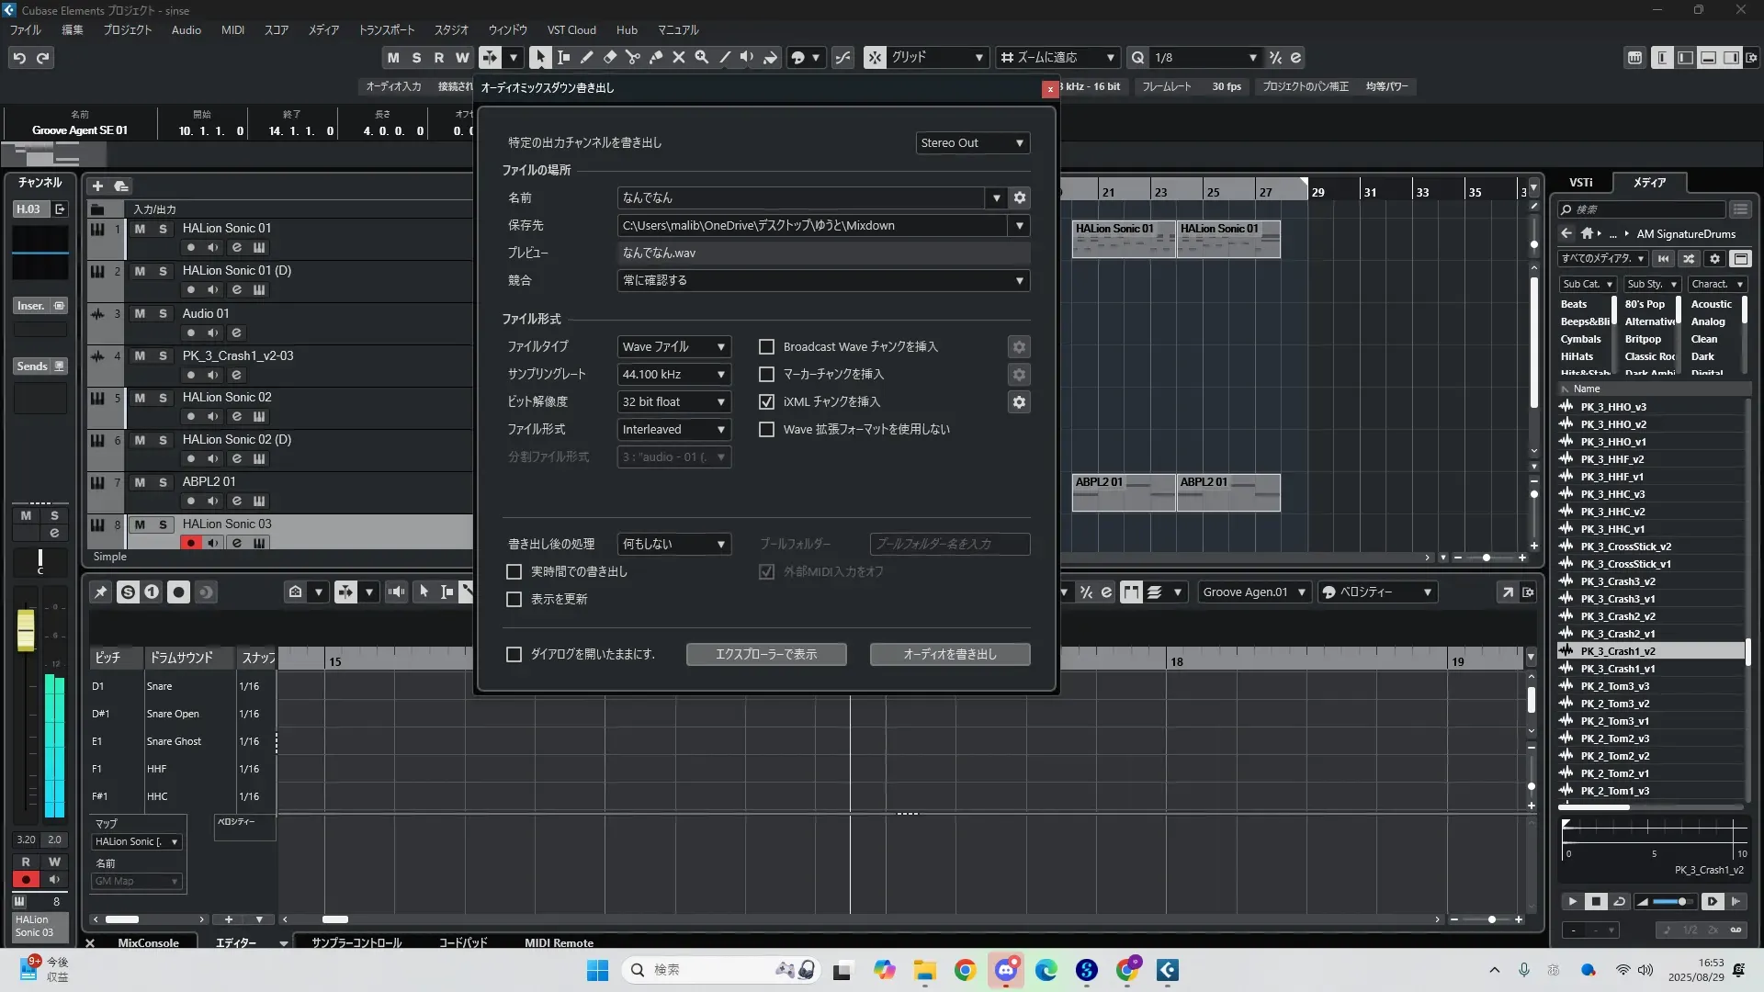Click the Undo arrow icon

coord(19,58)
